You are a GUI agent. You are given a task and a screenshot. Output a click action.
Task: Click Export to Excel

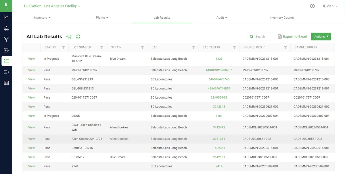point(292,36)
